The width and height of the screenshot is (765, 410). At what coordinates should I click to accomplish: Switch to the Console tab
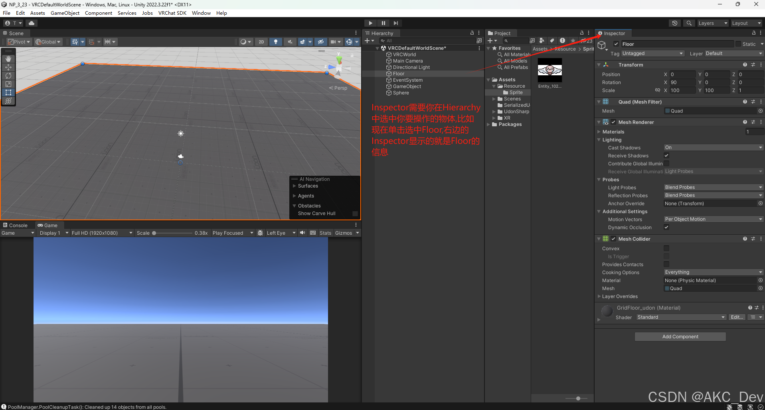click(16, 225)
